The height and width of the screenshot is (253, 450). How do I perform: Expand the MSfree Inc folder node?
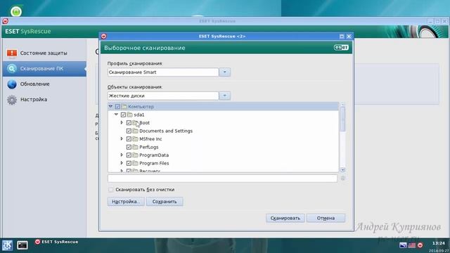pos(122,139)
